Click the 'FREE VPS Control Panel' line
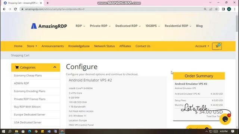The width and height of the screenshot is (239, 134). click(x=81, y=125)
